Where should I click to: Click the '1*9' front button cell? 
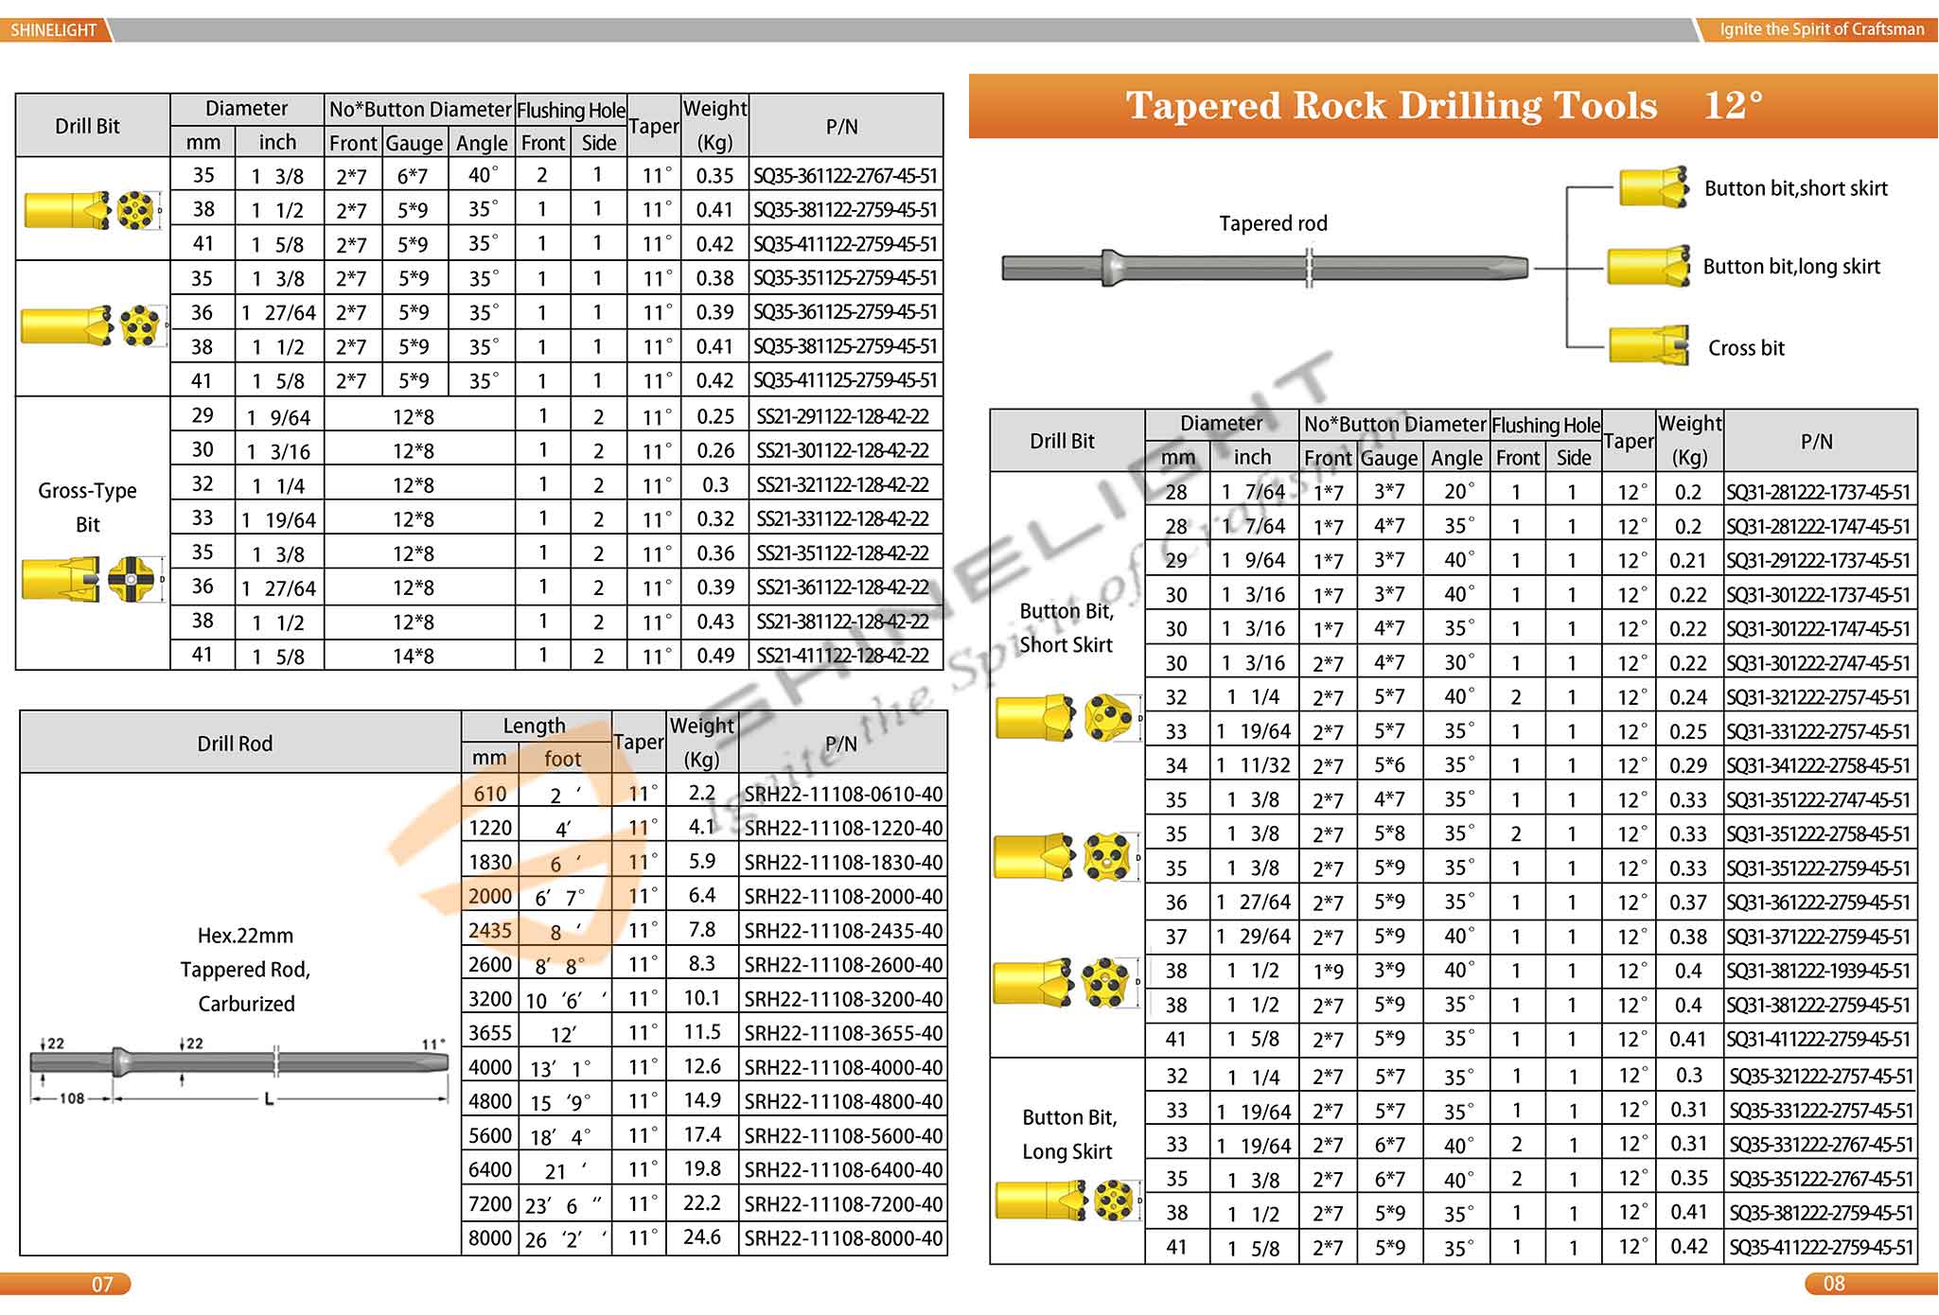[x=1328, y=971]
